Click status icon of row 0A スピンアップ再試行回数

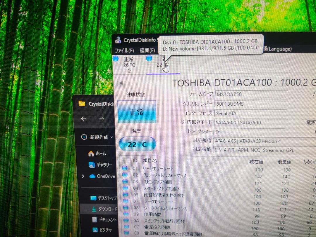pyautogui.click(x=126, y=220)
